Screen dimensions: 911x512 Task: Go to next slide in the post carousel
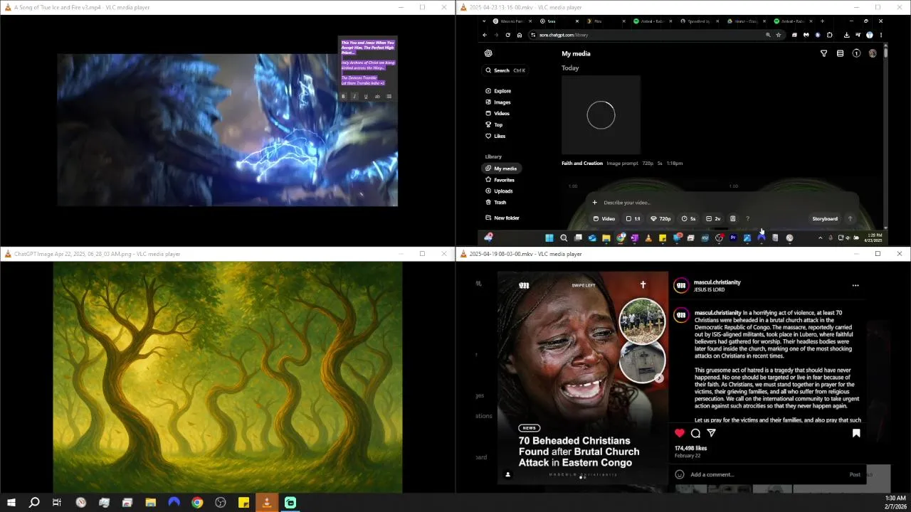click(659, 378)
